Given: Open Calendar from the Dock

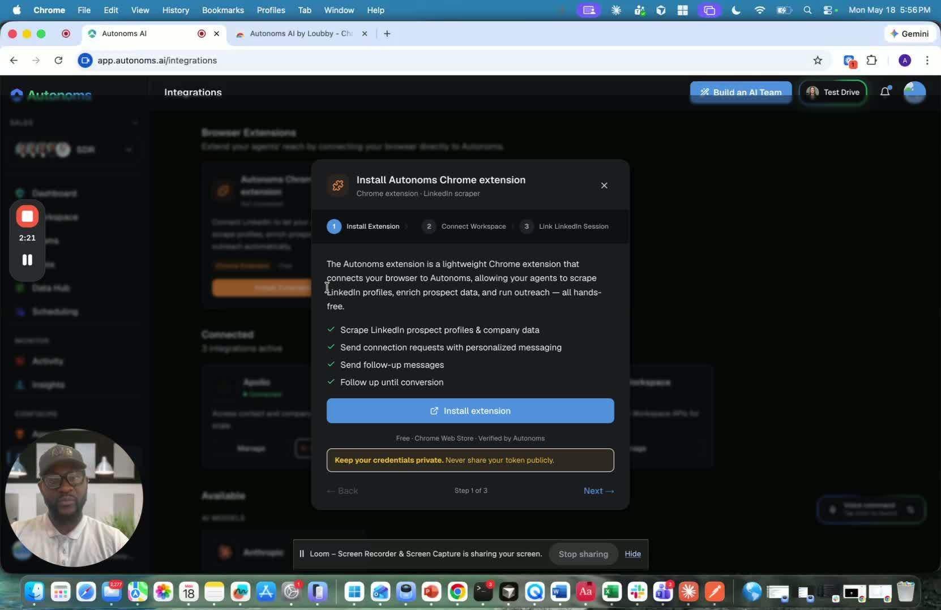Looking at the screenshot, I should coord(189,592).
